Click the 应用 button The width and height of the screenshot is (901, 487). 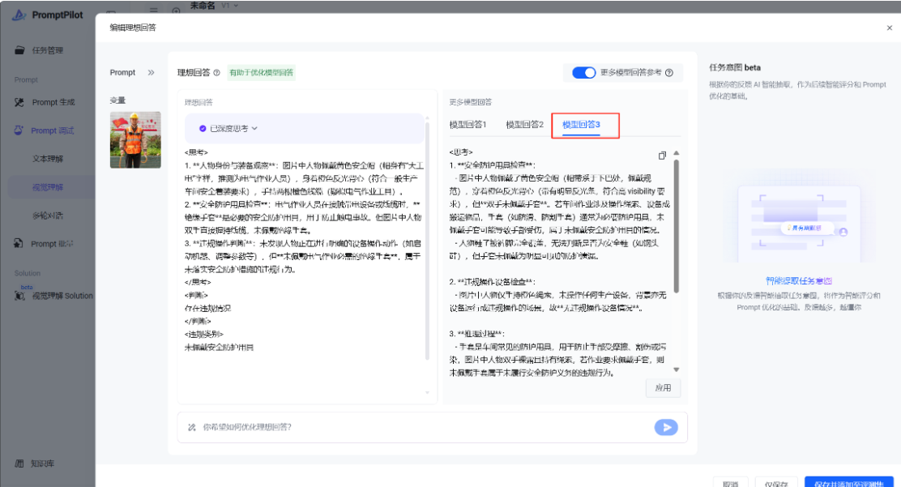pos(663,388)
